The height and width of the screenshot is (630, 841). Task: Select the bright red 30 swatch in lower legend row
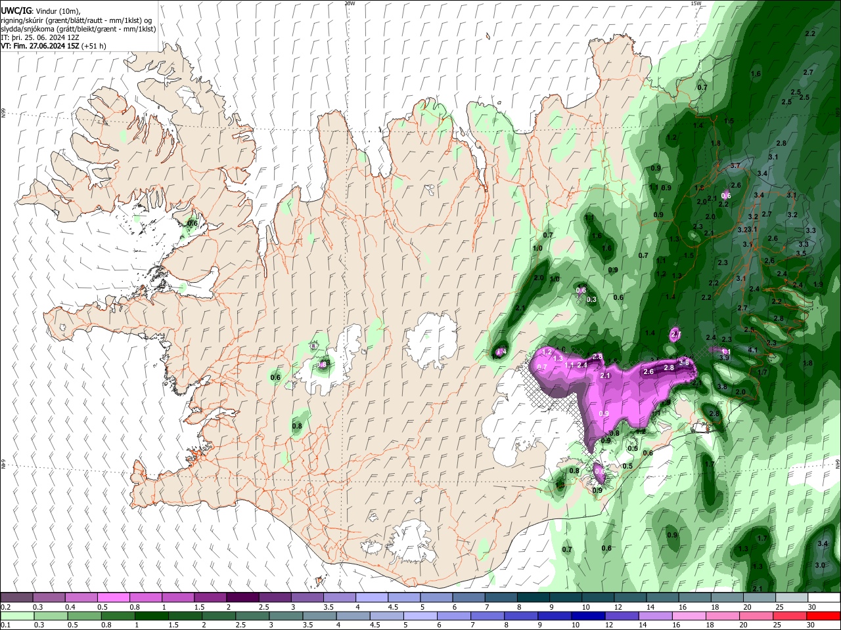coord(823,616)
